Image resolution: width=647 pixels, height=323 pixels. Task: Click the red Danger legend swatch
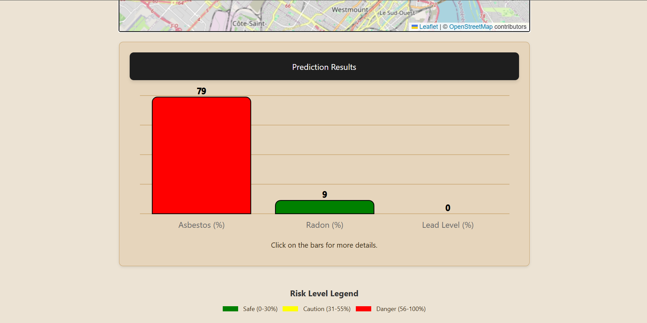click(x=363, y=309)
